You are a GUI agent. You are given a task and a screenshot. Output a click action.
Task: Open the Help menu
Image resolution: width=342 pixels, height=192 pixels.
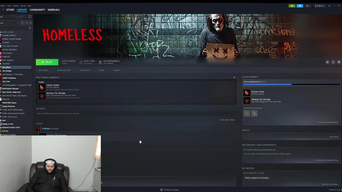(29, 6)
